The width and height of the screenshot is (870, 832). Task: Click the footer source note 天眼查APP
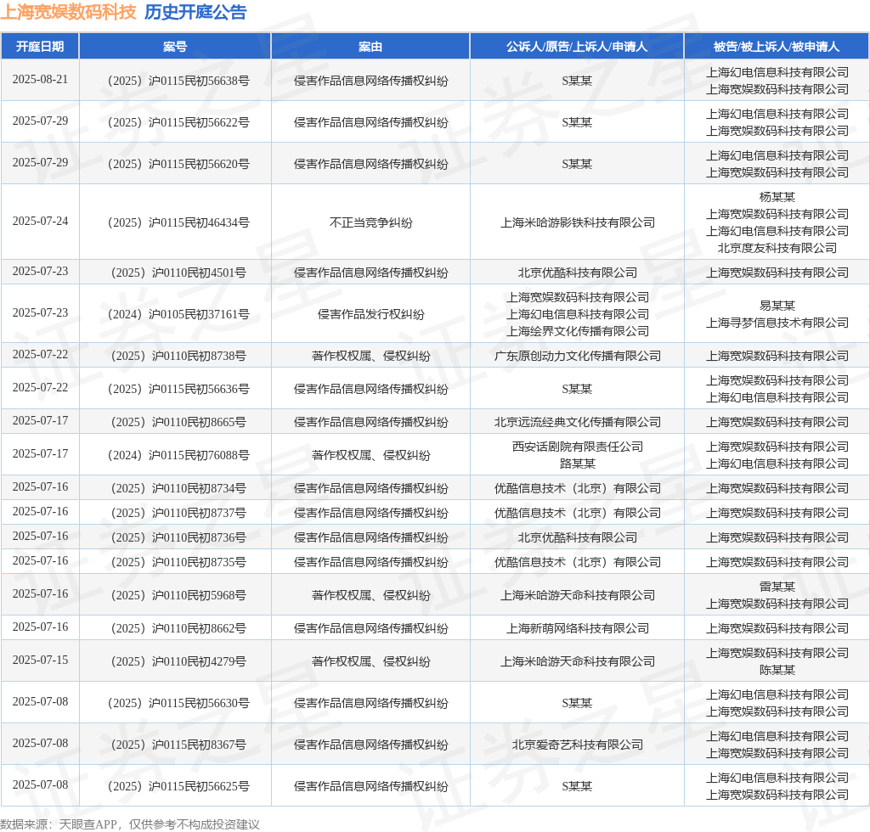(x=88, y=824)
